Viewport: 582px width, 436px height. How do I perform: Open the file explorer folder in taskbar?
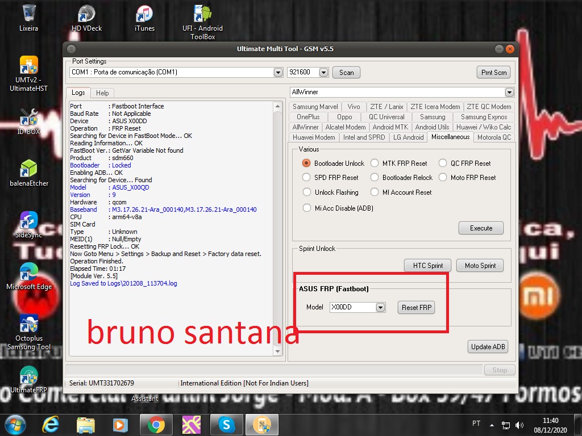[x=86, y=425]
